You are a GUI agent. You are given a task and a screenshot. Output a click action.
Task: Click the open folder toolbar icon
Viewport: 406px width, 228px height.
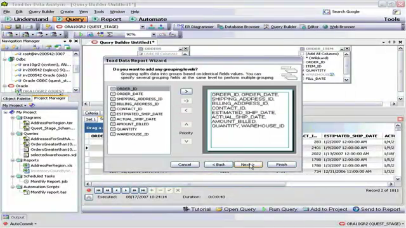coord(8,27)
